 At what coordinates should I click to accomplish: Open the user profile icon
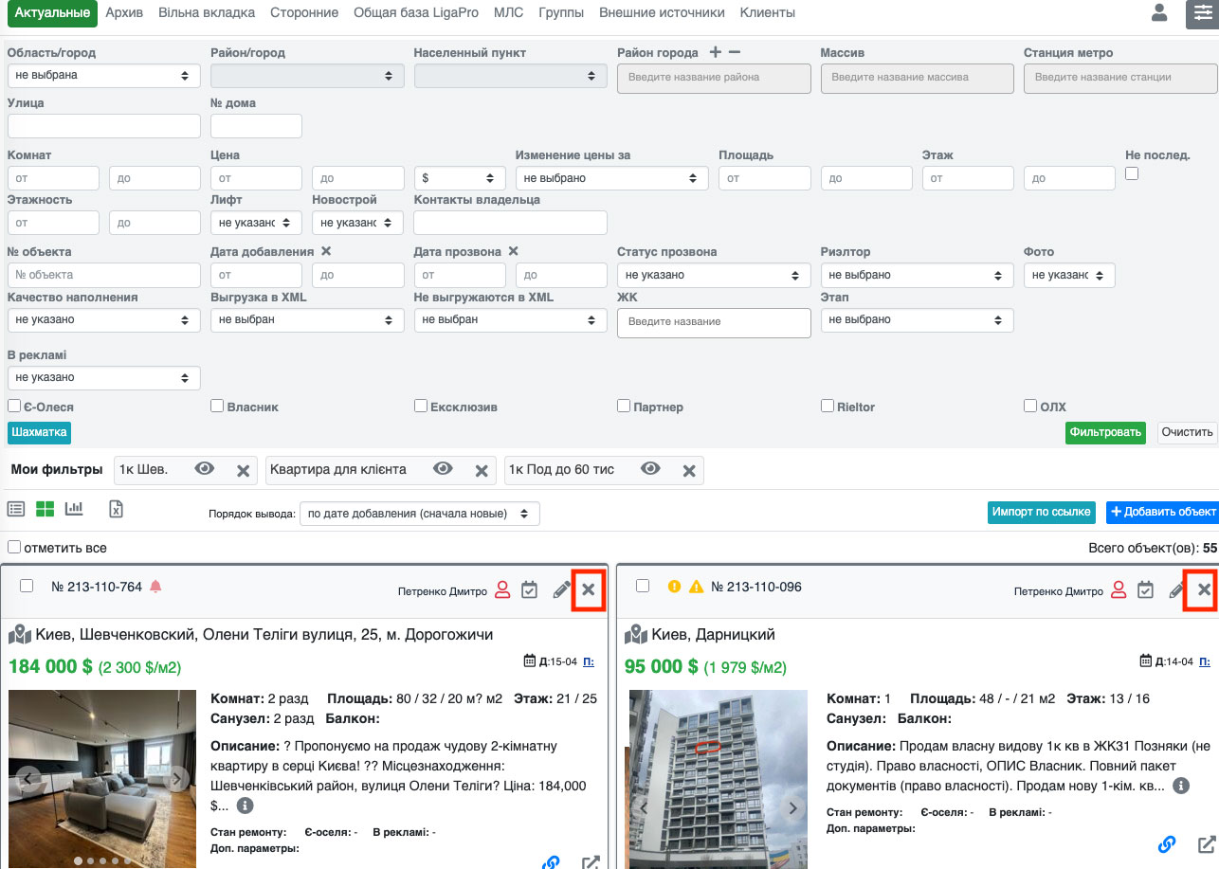(1158, 13)
